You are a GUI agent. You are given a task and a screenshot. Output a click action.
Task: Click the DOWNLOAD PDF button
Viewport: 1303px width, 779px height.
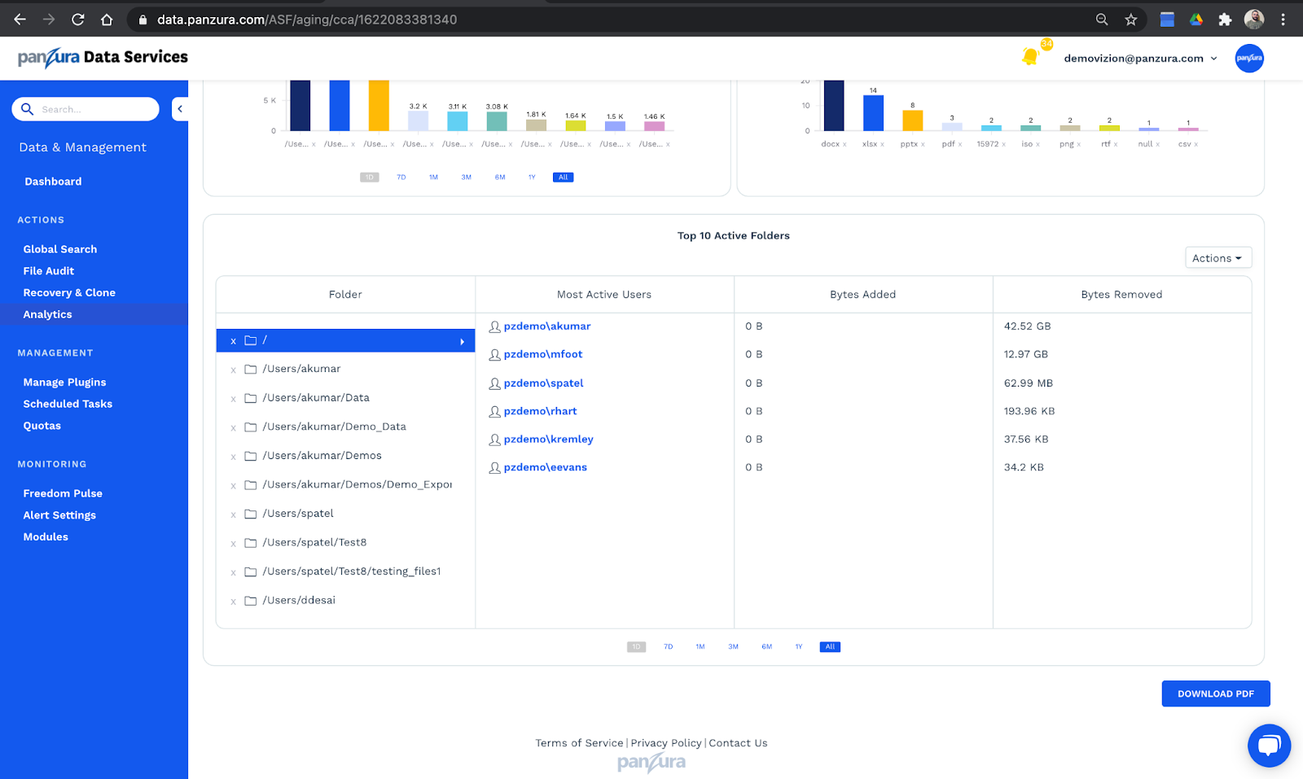1216,694
